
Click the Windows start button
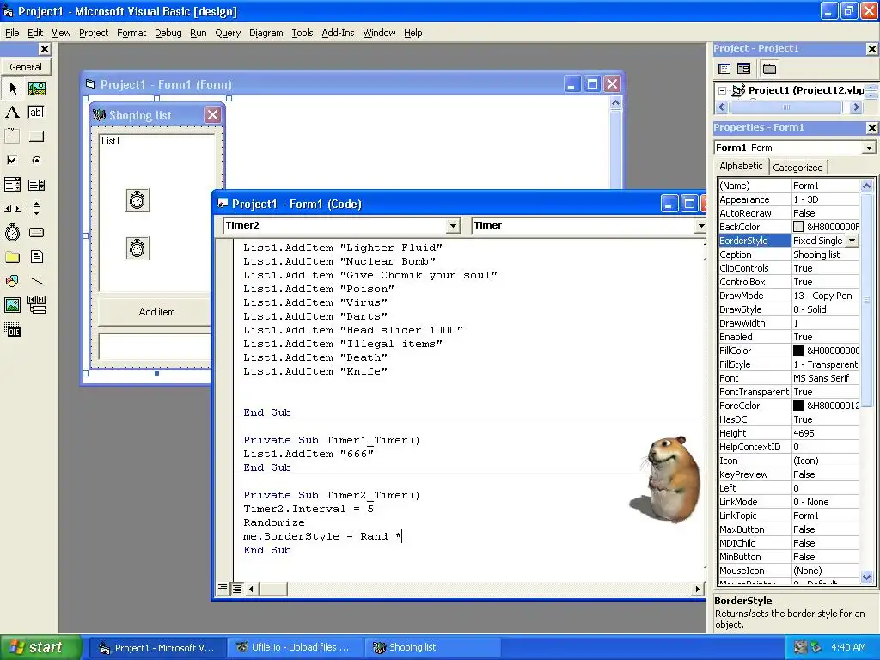[41, 648]
